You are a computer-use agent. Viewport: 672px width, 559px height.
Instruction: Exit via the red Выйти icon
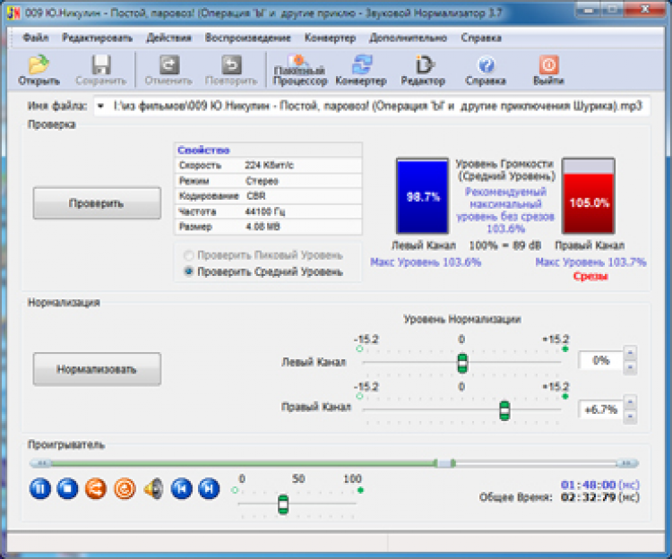548,70
